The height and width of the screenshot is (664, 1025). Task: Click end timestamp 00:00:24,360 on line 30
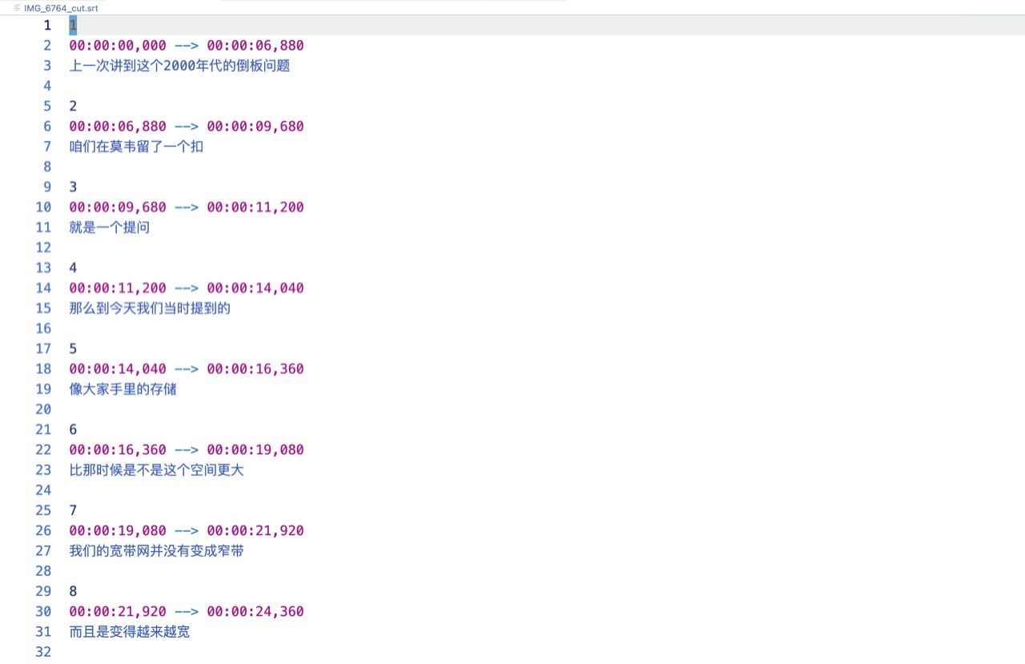(x=255, y=612)
